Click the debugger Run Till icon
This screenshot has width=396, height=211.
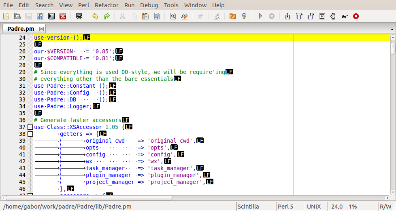click(322, 17)
